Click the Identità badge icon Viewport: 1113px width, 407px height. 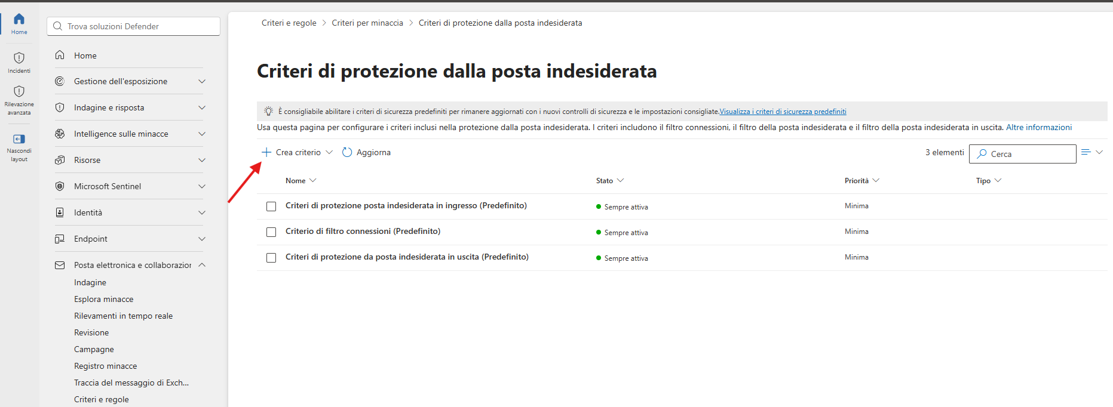coord(60,212)
